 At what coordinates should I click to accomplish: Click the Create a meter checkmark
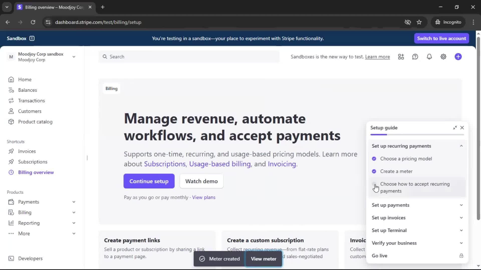point(374,171)
